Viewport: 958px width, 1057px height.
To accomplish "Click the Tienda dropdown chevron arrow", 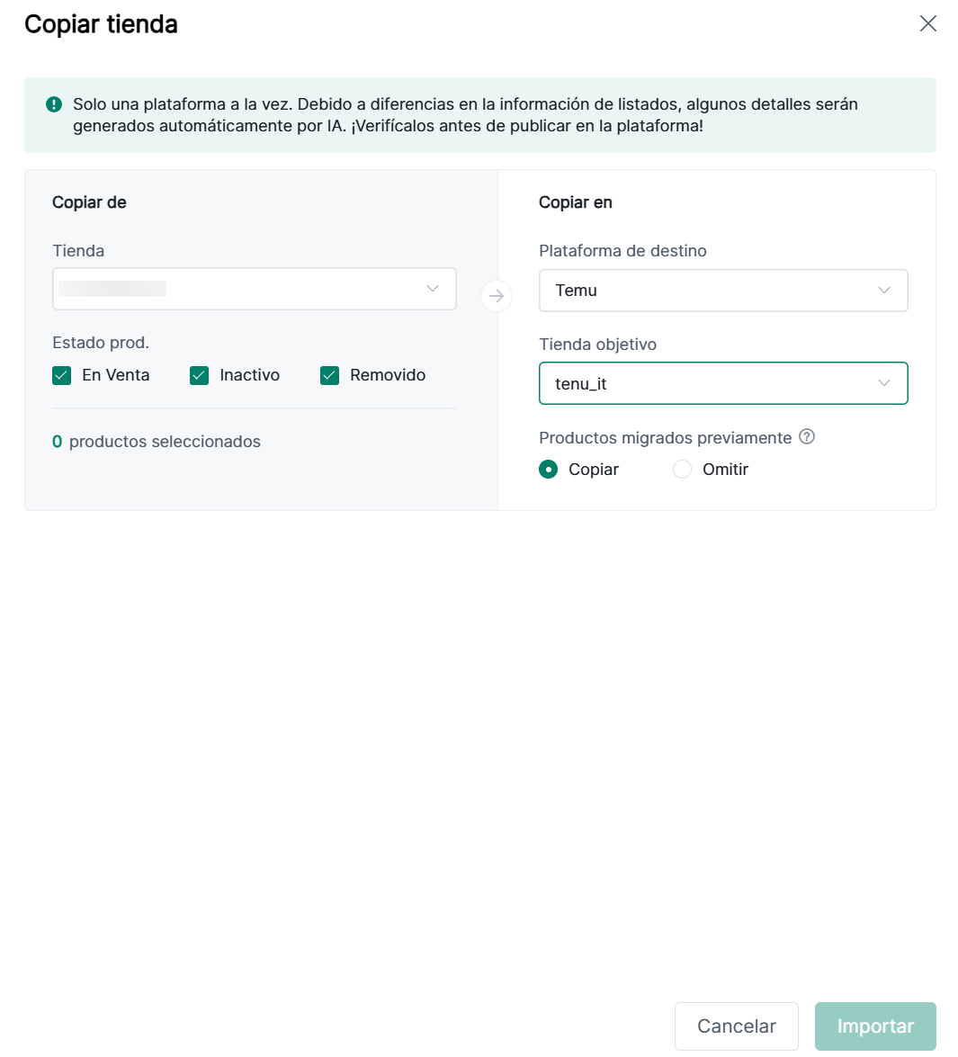I will pos(433,289).
